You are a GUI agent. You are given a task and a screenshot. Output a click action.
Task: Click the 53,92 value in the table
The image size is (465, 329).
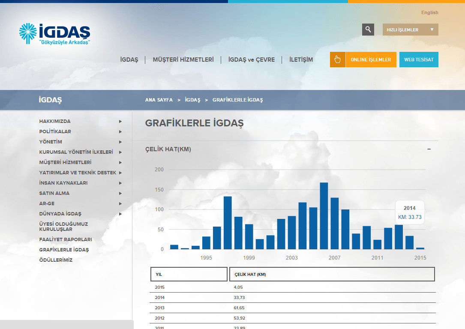click(x=239, y=318)
